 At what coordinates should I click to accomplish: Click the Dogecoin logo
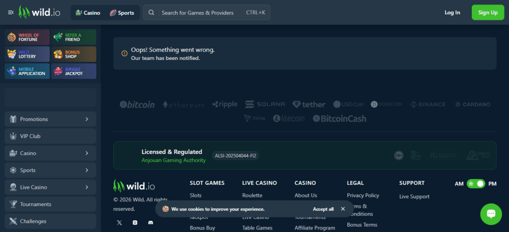pos(386,104)
